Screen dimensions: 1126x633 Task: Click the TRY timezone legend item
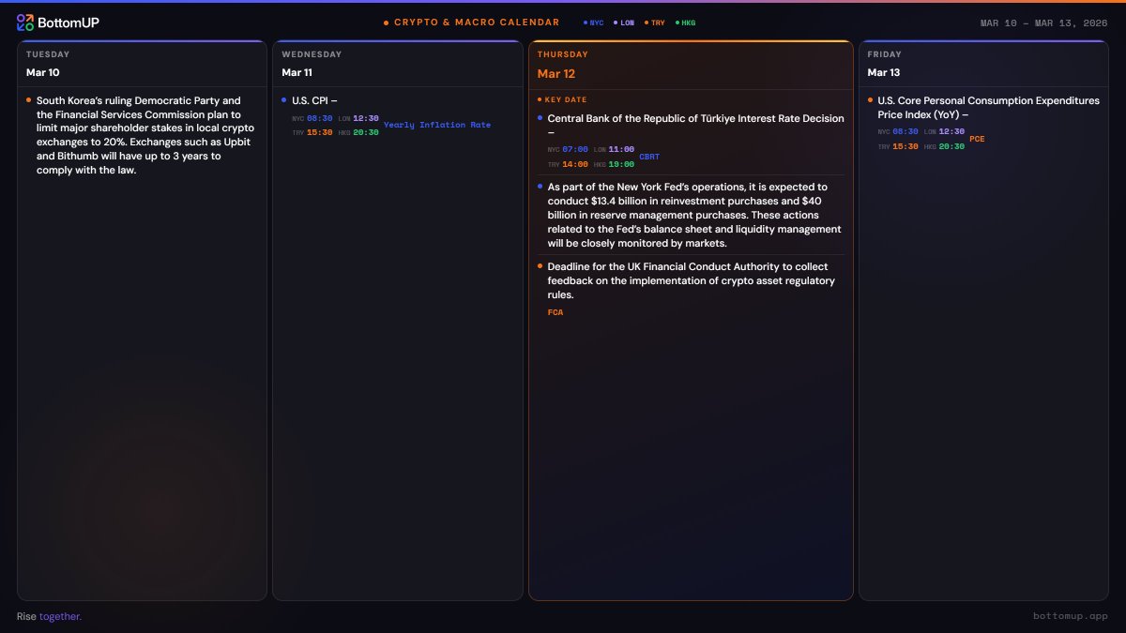(x=655, y=23)
